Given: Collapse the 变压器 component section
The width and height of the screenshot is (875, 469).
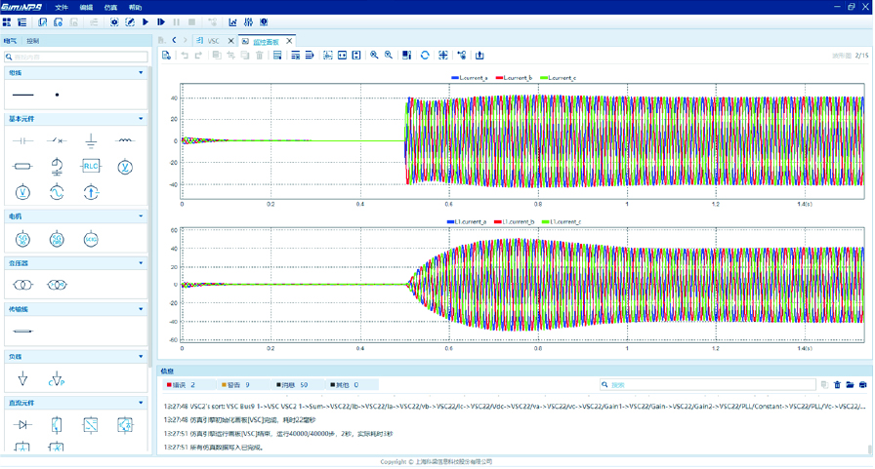Looking at the screenshot, I should pos(141,263).
